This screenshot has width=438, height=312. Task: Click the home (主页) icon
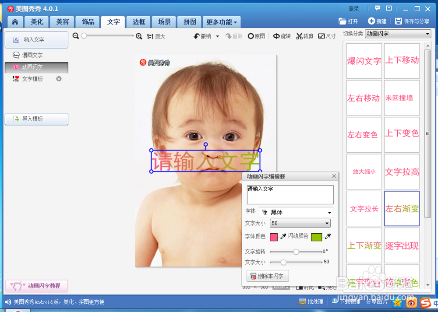(x=15, y=21)
